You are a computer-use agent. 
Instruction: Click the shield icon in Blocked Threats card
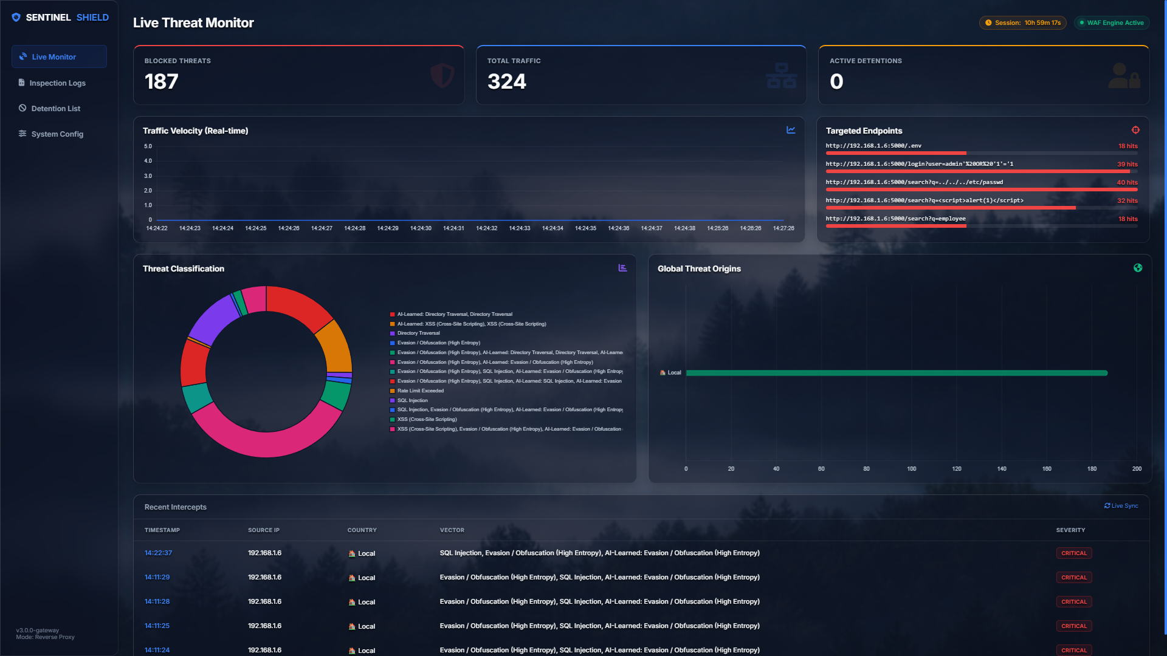tap(442, 76)
